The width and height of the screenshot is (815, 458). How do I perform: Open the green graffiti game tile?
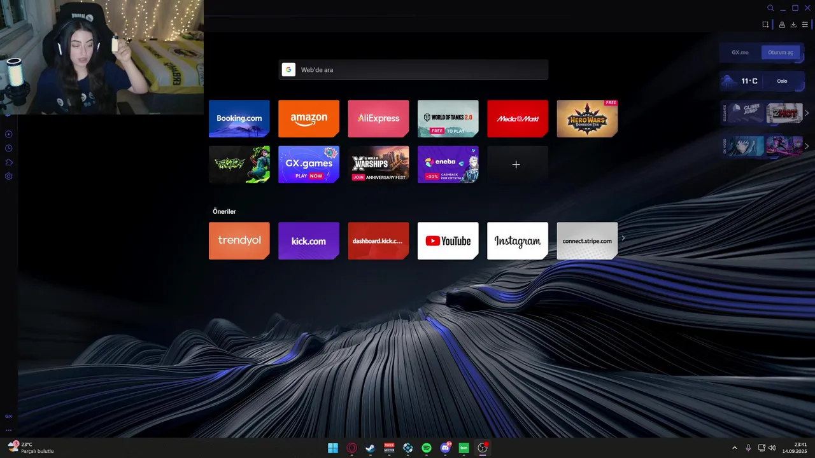239,164
